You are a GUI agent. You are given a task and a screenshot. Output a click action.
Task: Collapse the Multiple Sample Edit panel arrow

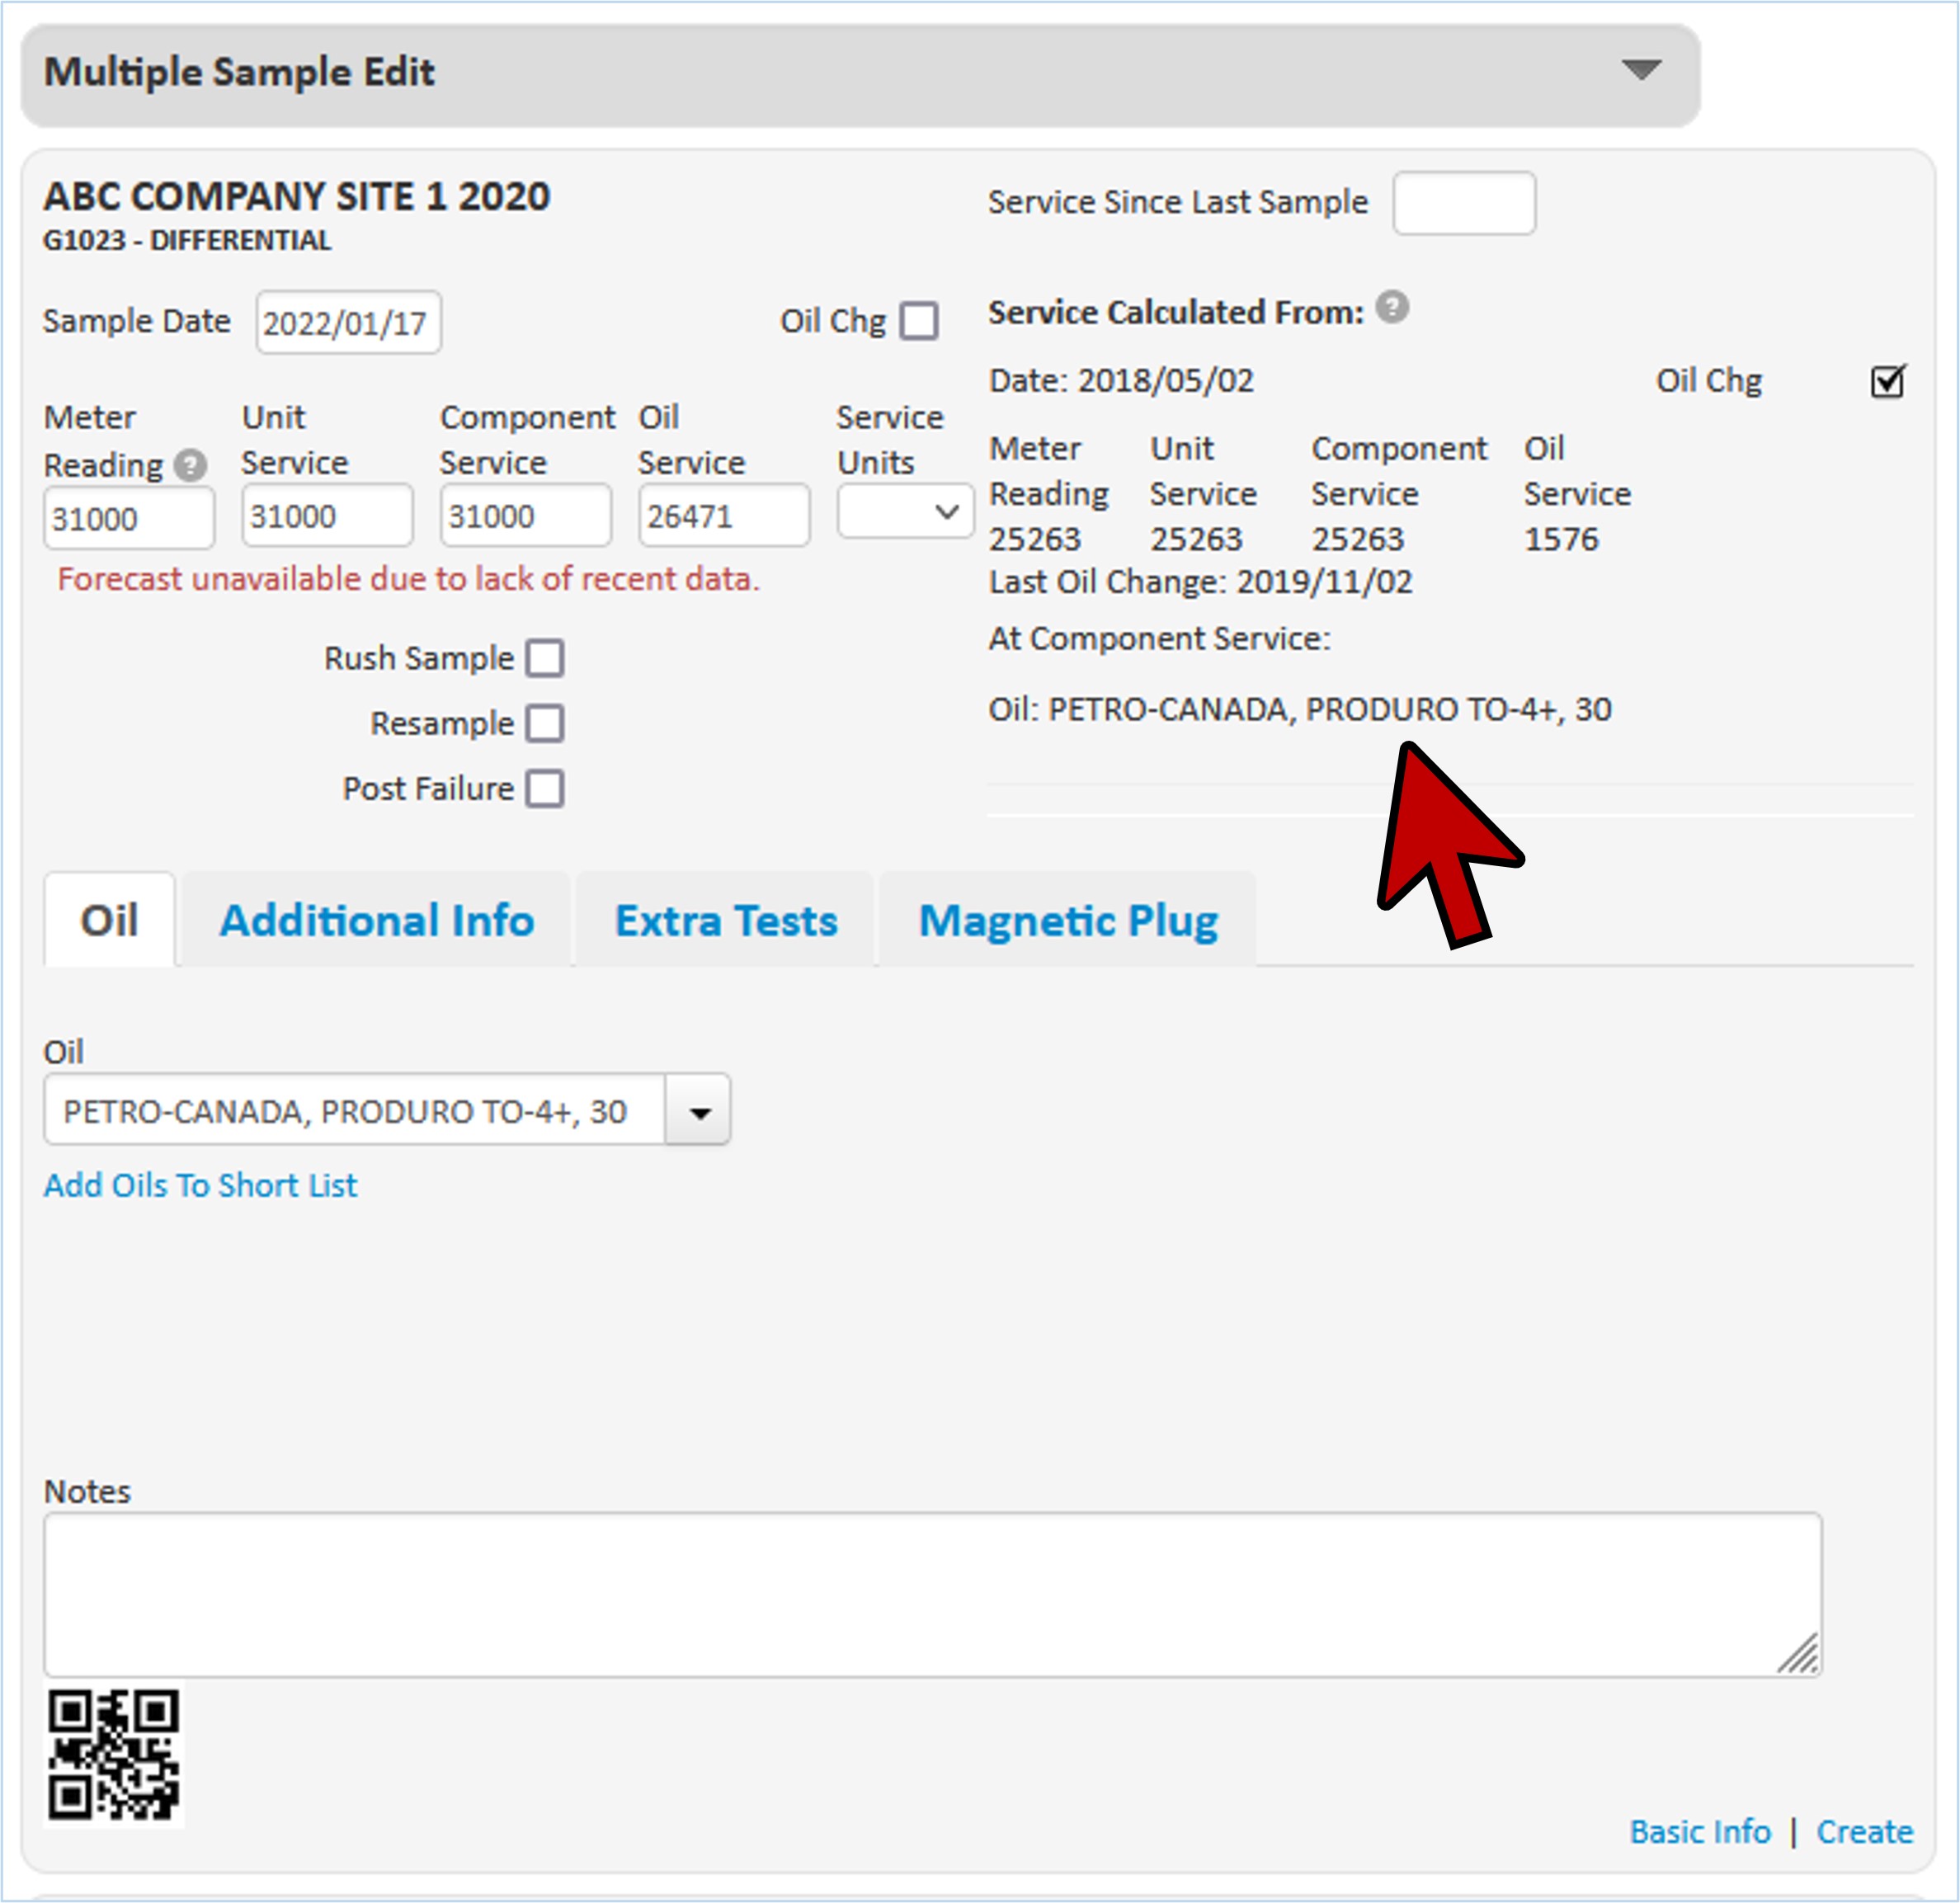pyautogui.click(x=1640, y=70)
